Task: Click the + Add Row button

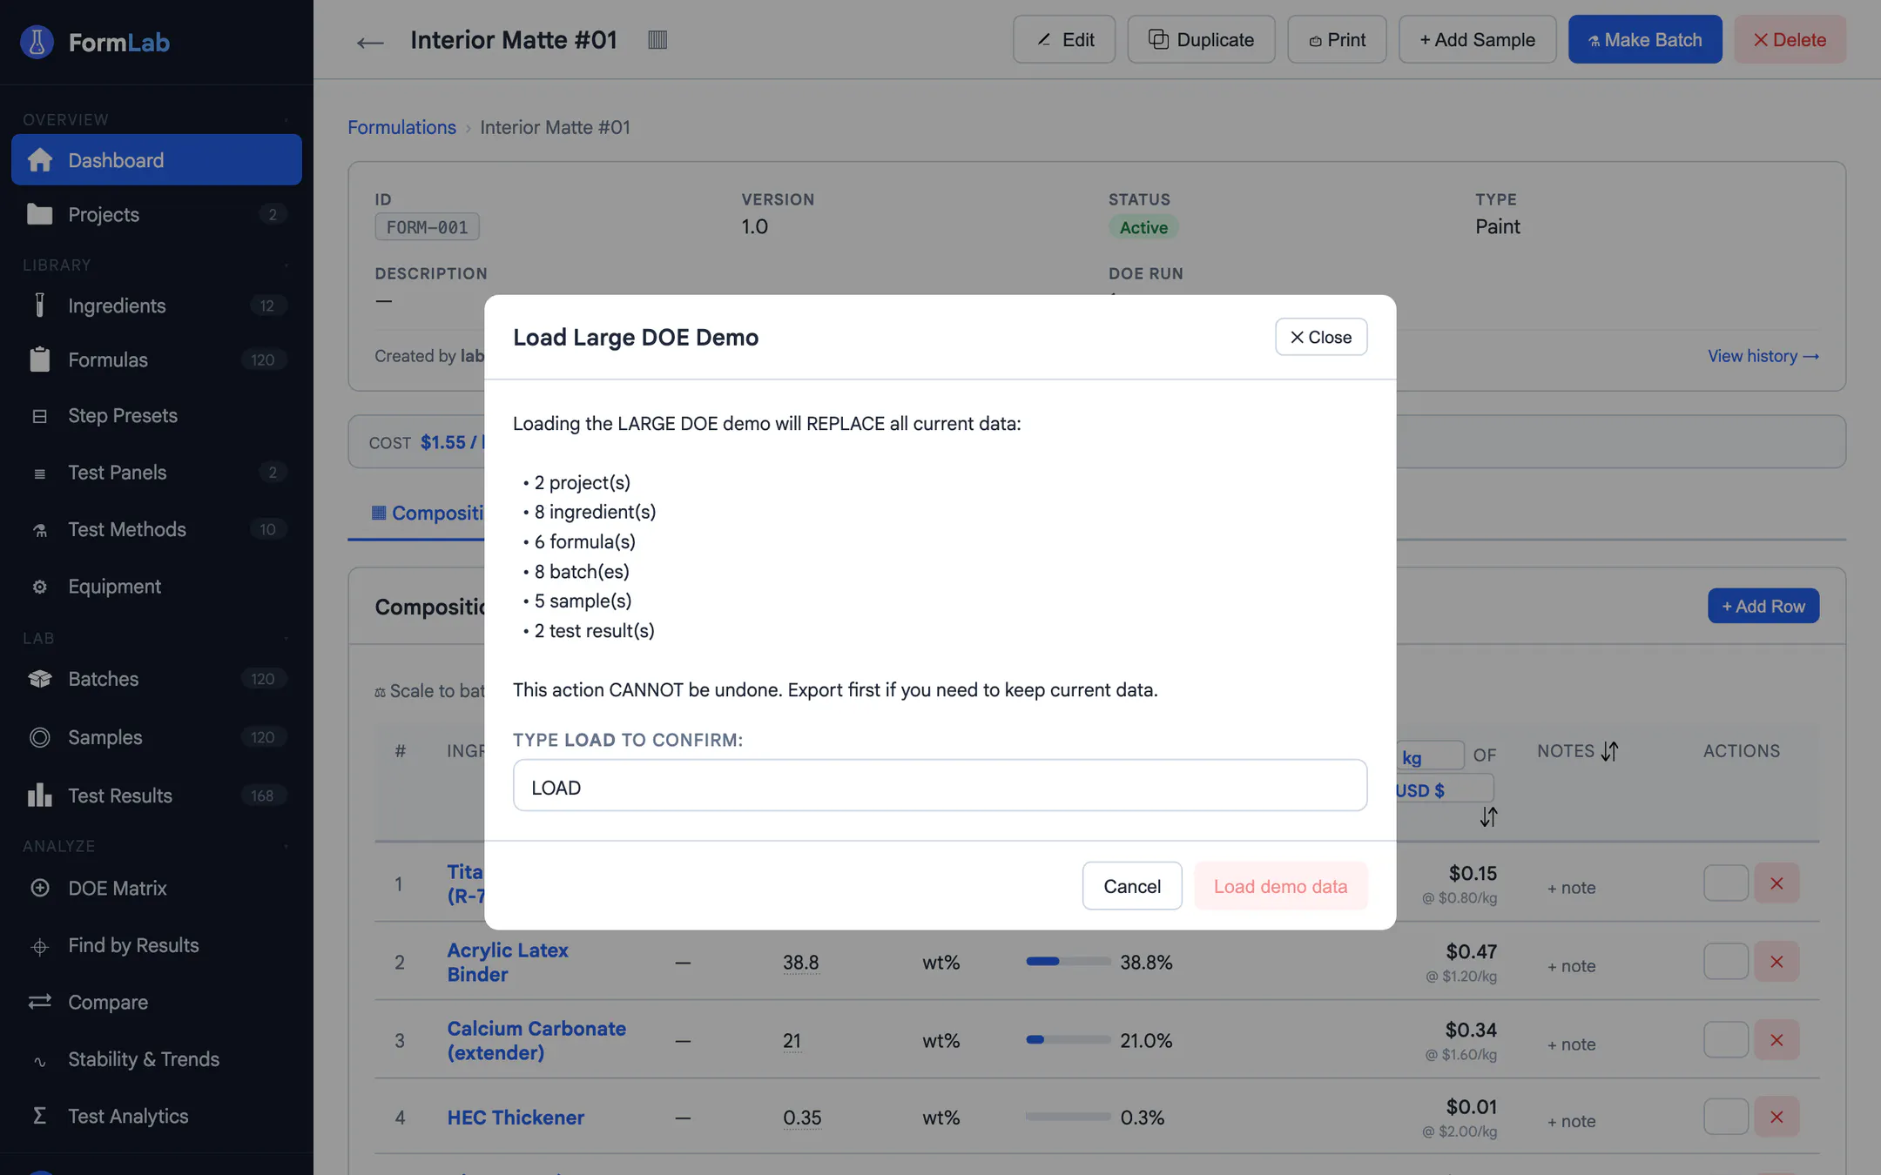Action: [x=1763, y=606]
